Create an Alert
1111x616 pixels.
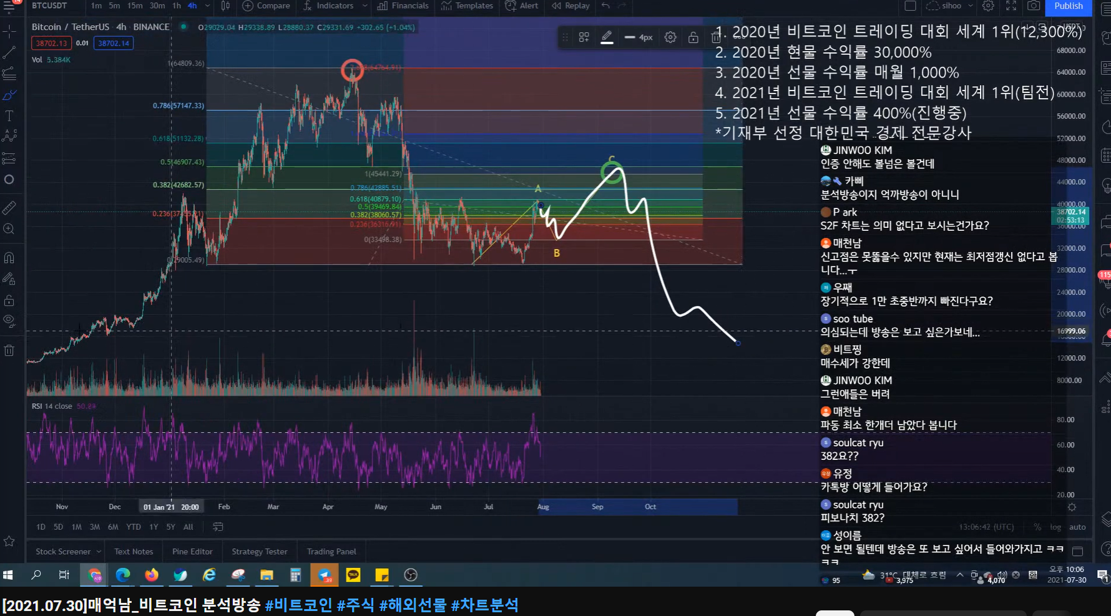click(x=521, y=6)
